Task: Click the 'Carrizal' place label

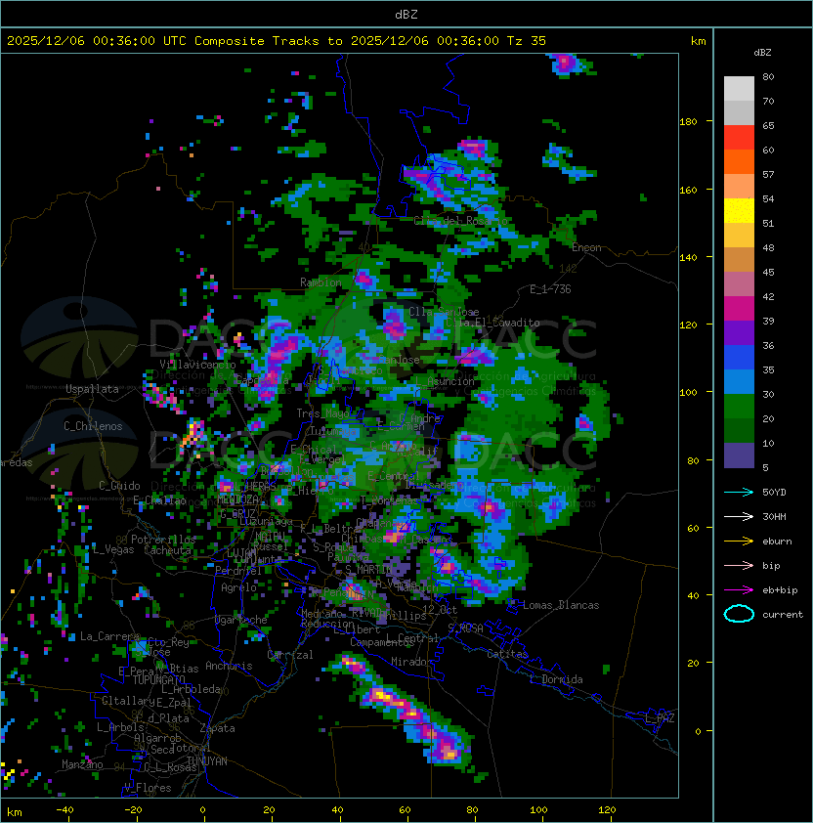Action: 290,655
